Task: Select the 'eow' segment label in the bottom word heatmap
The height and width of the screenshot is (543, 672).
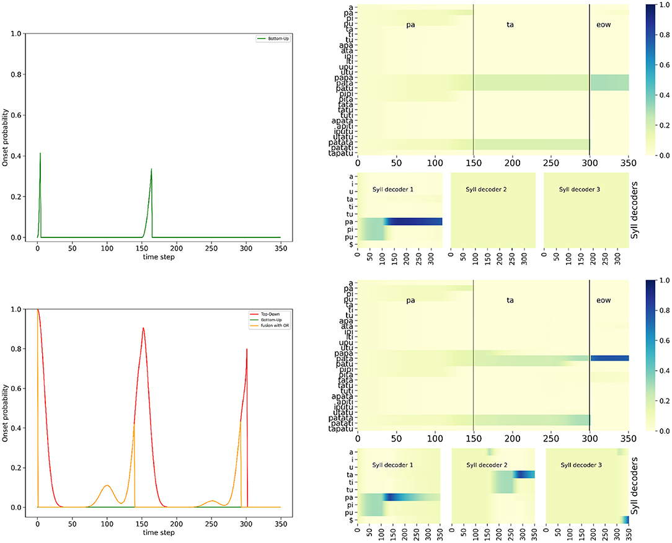Action: tap(603, 301)
